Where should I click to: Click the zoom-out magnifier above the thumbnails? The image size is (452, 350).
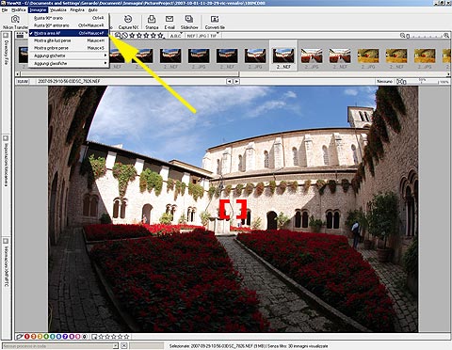[403, 36]
